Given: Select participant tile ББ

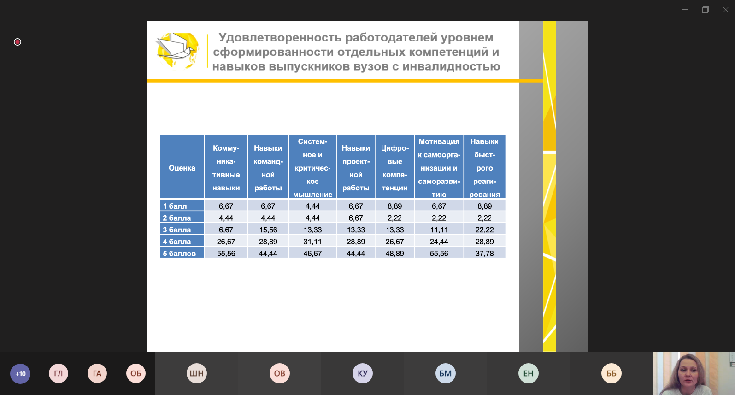Looking at the screenshot, I should tap(612, 373).
